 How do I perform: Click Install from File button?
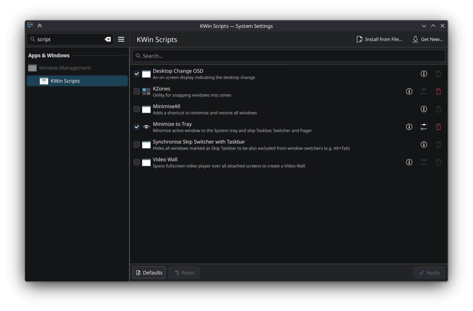pyautogui.click(x=379, y=39)
